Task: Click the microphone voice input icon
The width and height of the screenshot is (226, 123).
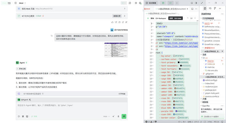Action: click(118, 116)
